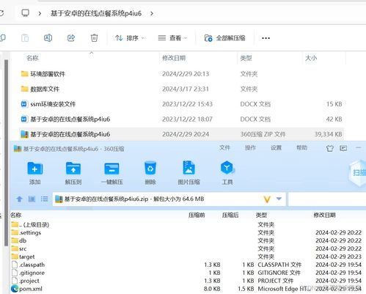Switch to list view in 360压缩
The height and width of the screenshot is (294, 366).
pos(44,199)
